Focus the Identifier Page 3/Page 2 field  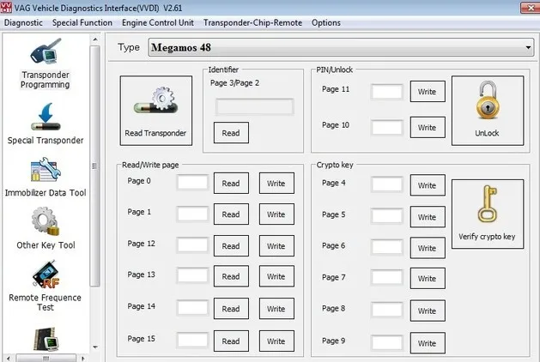[x=254, y=106]
